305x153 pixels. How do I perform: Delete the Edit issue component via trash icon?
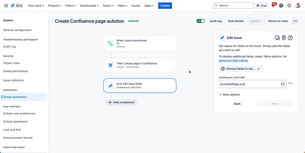[284, 38]
